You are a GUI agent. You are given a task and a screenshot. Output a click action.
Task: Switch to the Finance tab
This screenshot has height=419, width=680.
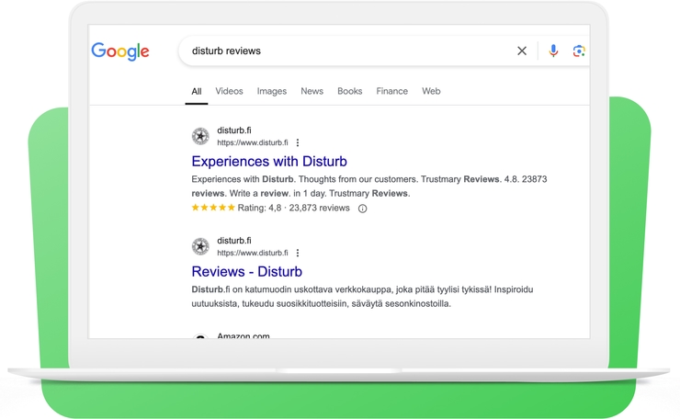[391, 91]
